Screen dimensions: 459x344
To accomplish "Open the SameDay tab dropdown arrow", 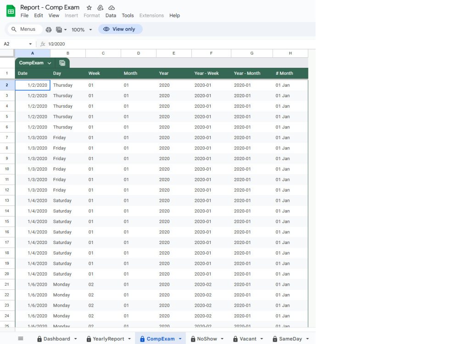I will coord(308,339).
